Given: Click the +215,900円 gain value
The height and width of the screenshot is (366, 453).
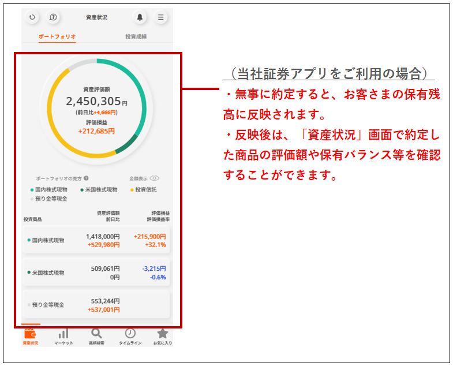Looking at the screenshot, I should click(149, 237).
